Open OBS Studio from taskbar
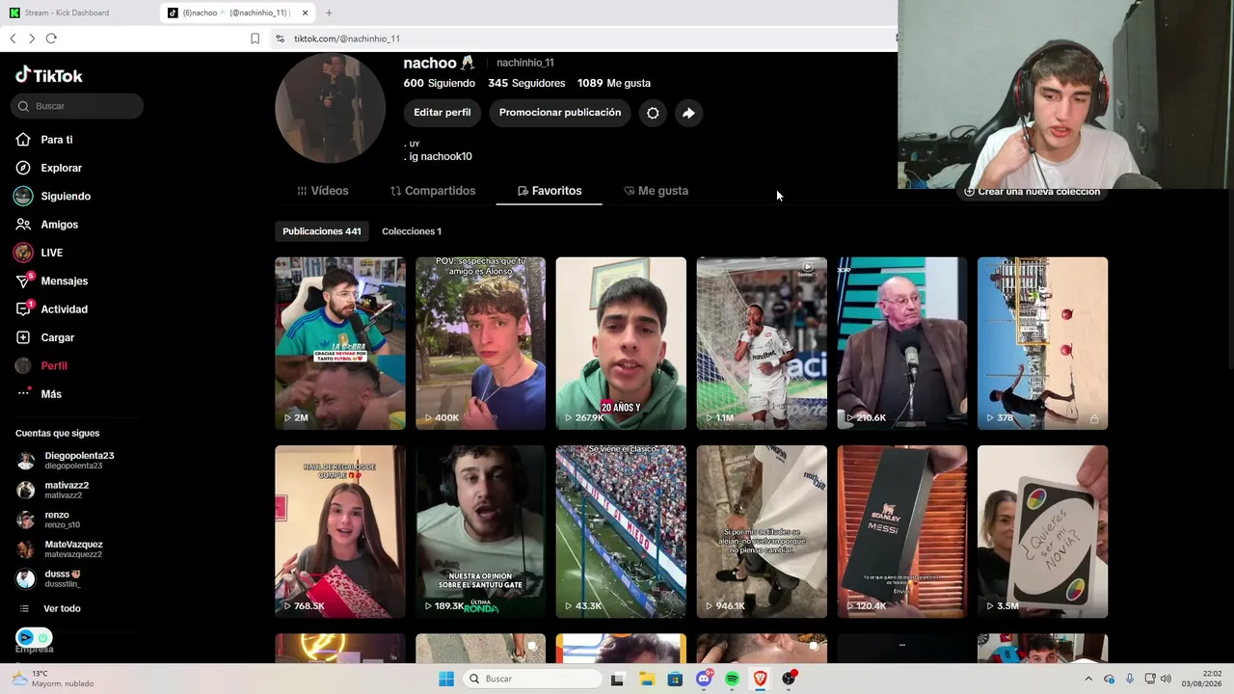Viewport: 1234px width, 694px height. pos(789,679)
